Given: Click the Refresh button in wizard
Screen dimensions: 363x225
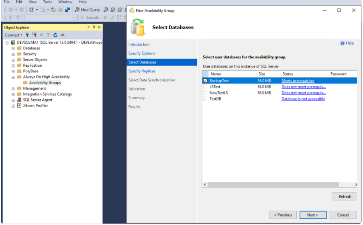Looking at the screenshot, I should (x=345, y=196).
